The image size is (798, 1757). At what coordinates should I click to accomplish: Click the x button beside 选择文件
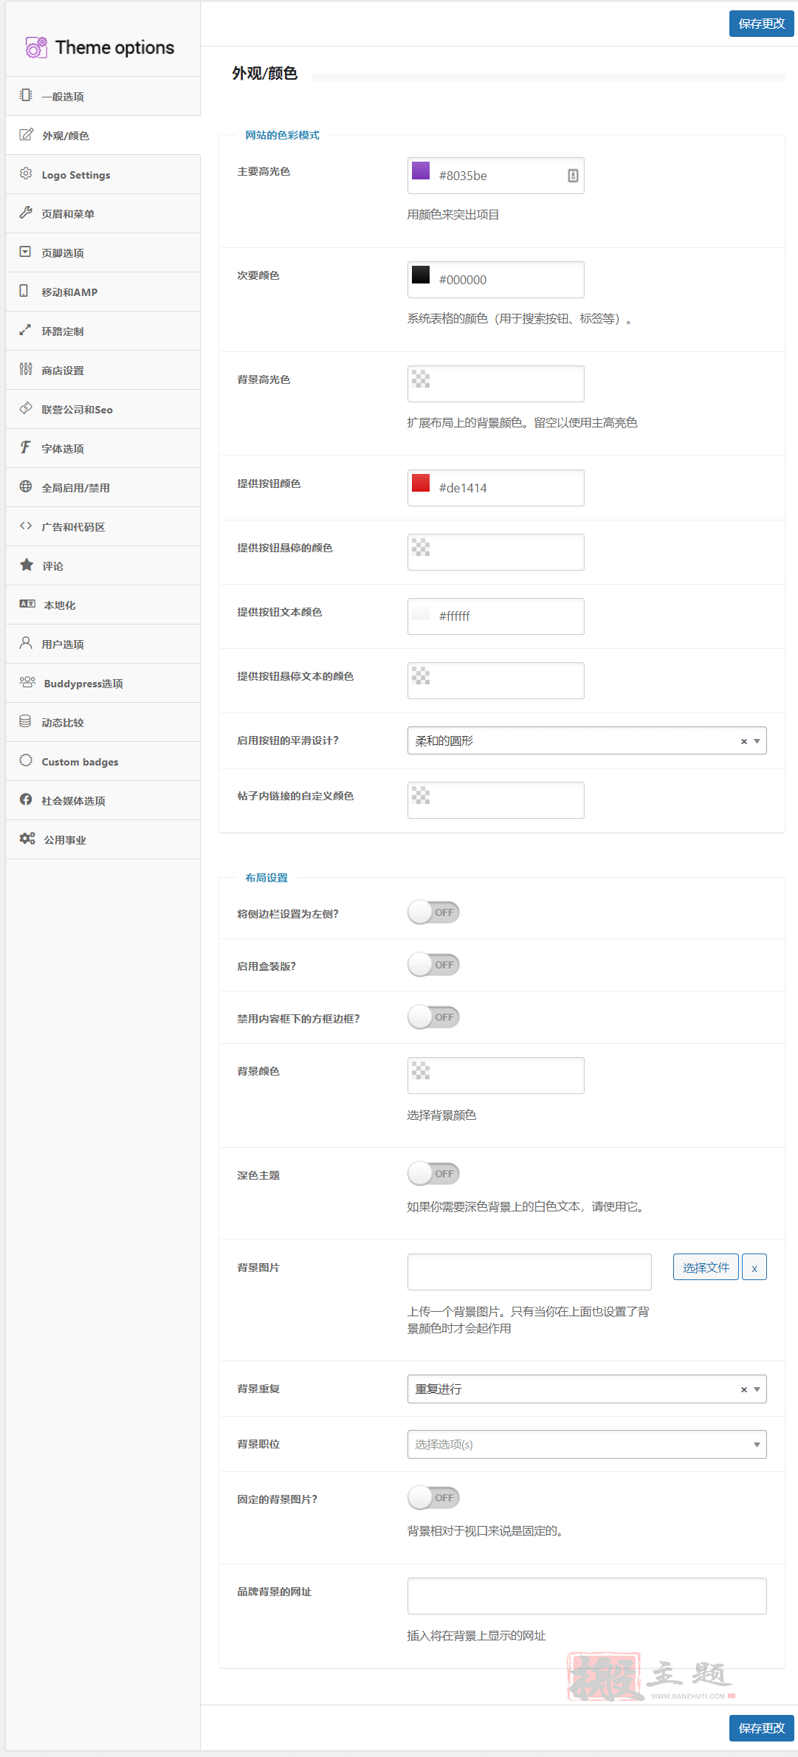(754, 1268)
